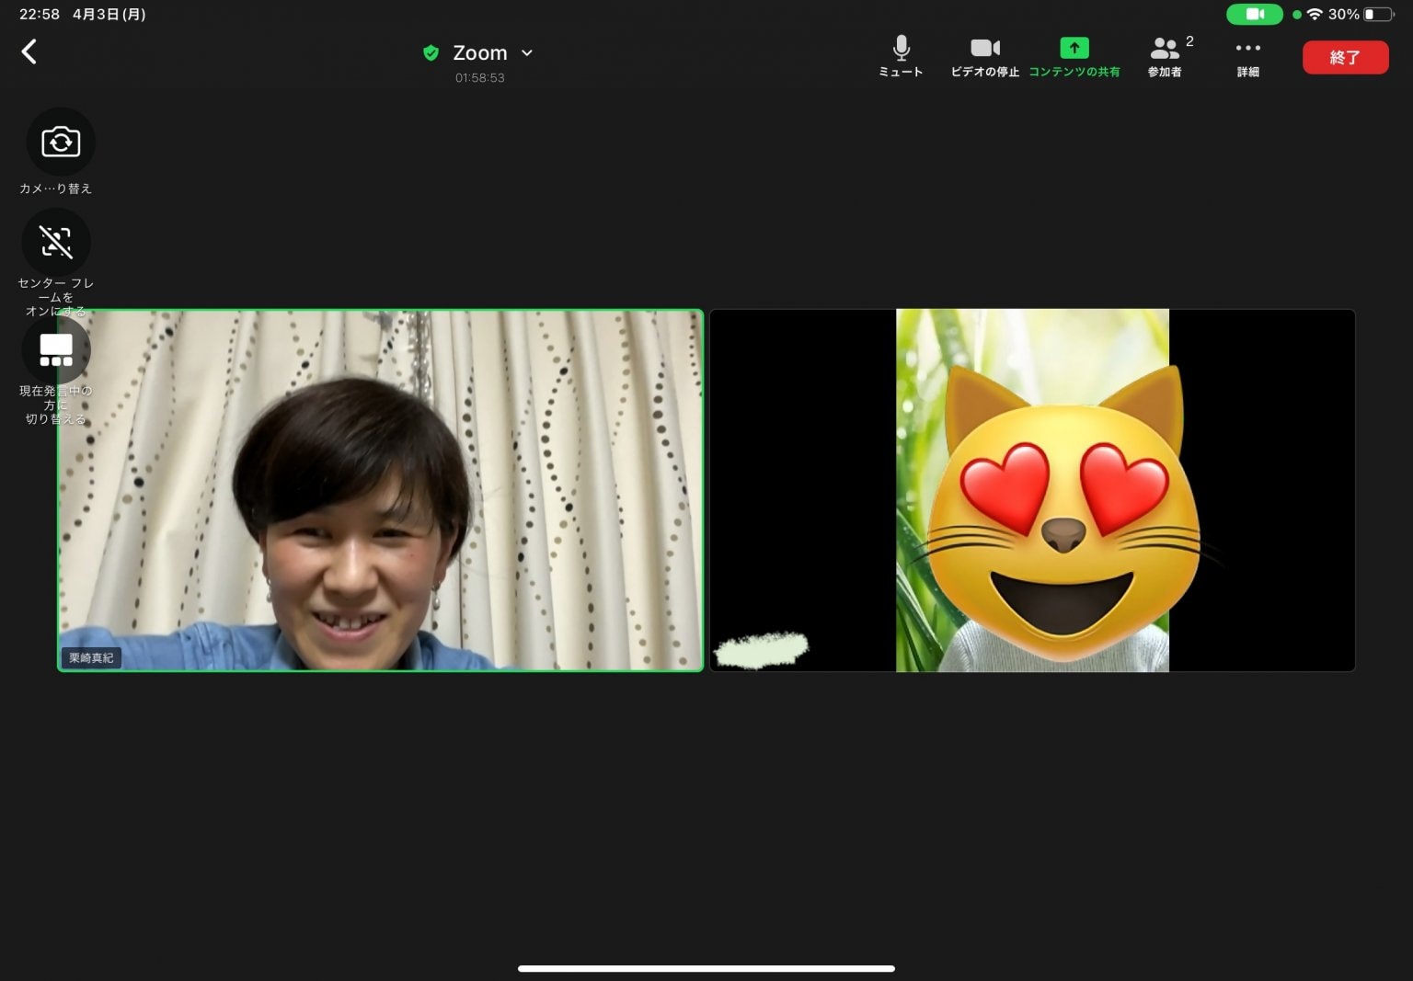The image size is (1413, 981).
Task: Select the cat emoji avatar video tile
Action: click(1032, 490)
